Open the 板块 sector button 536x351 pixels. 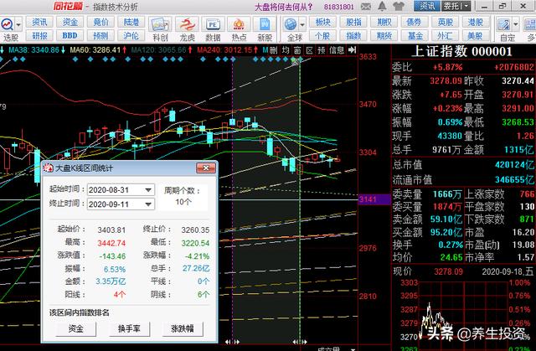[322, 23]
